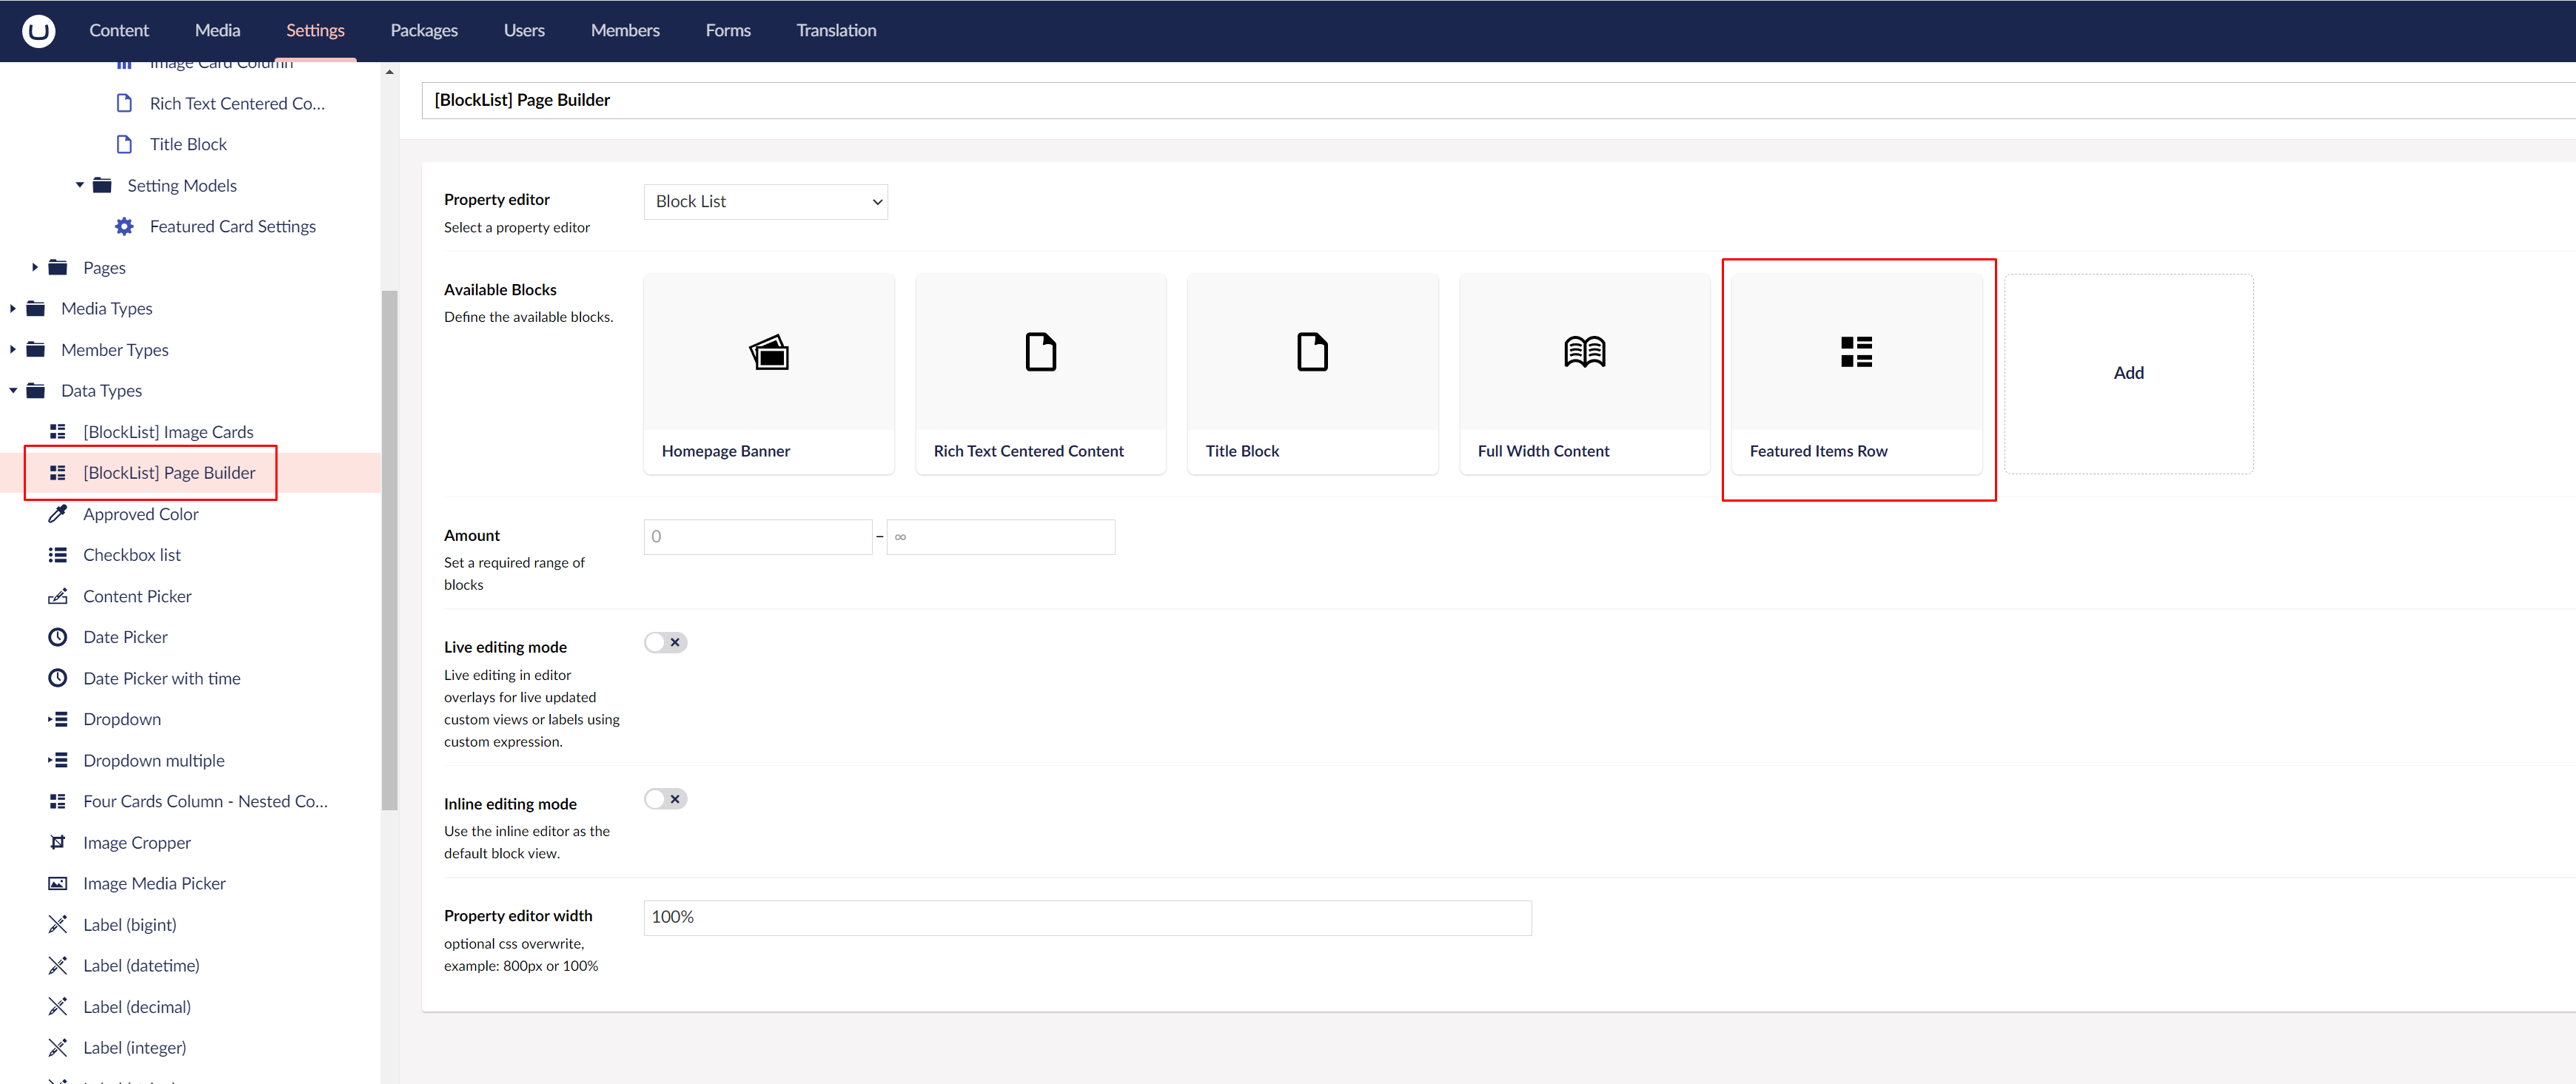The image size is (2576, 1084).
Task: Expand the Member Types arrow
Action: (x=13, y=349)
